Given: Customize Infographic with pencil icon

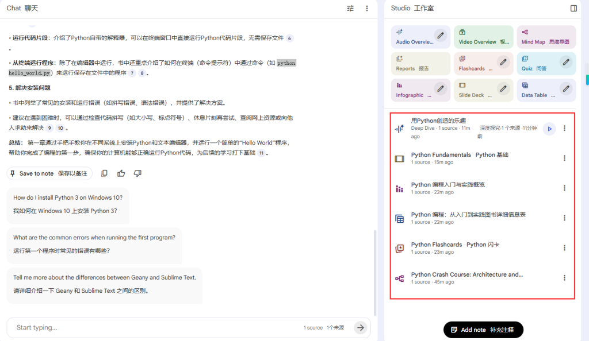Looking at the screenshot, I should [x=441, y=88].
